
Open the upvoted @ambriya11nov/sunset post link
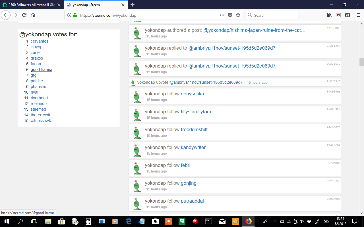(206, 82)
